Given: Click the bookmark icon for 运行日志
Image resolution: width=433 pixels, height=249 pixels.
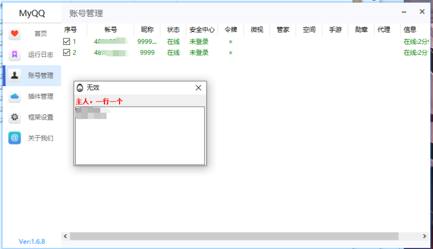Looking at the screenshot, I should tap(15, 55).
